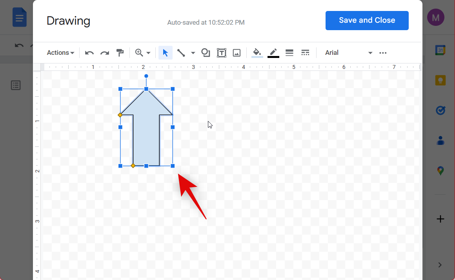Open the Fill color picker
This screenshot has width=455, height=280.
coord(257,53)
